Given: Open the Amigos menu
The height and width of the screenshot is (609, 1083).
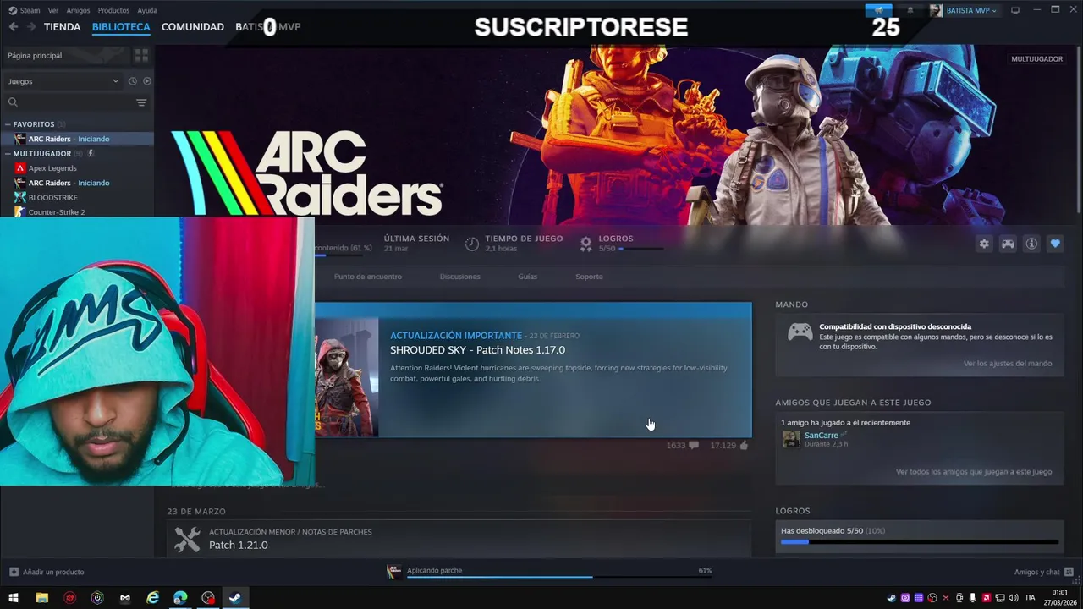Looking at the screenshot, I should click(x=78, y=10).
